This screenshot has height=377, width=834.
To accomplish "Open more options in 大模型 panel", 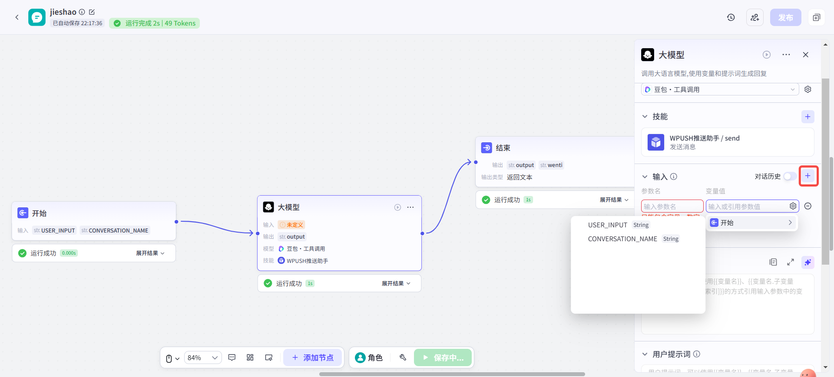I will 786,55.
